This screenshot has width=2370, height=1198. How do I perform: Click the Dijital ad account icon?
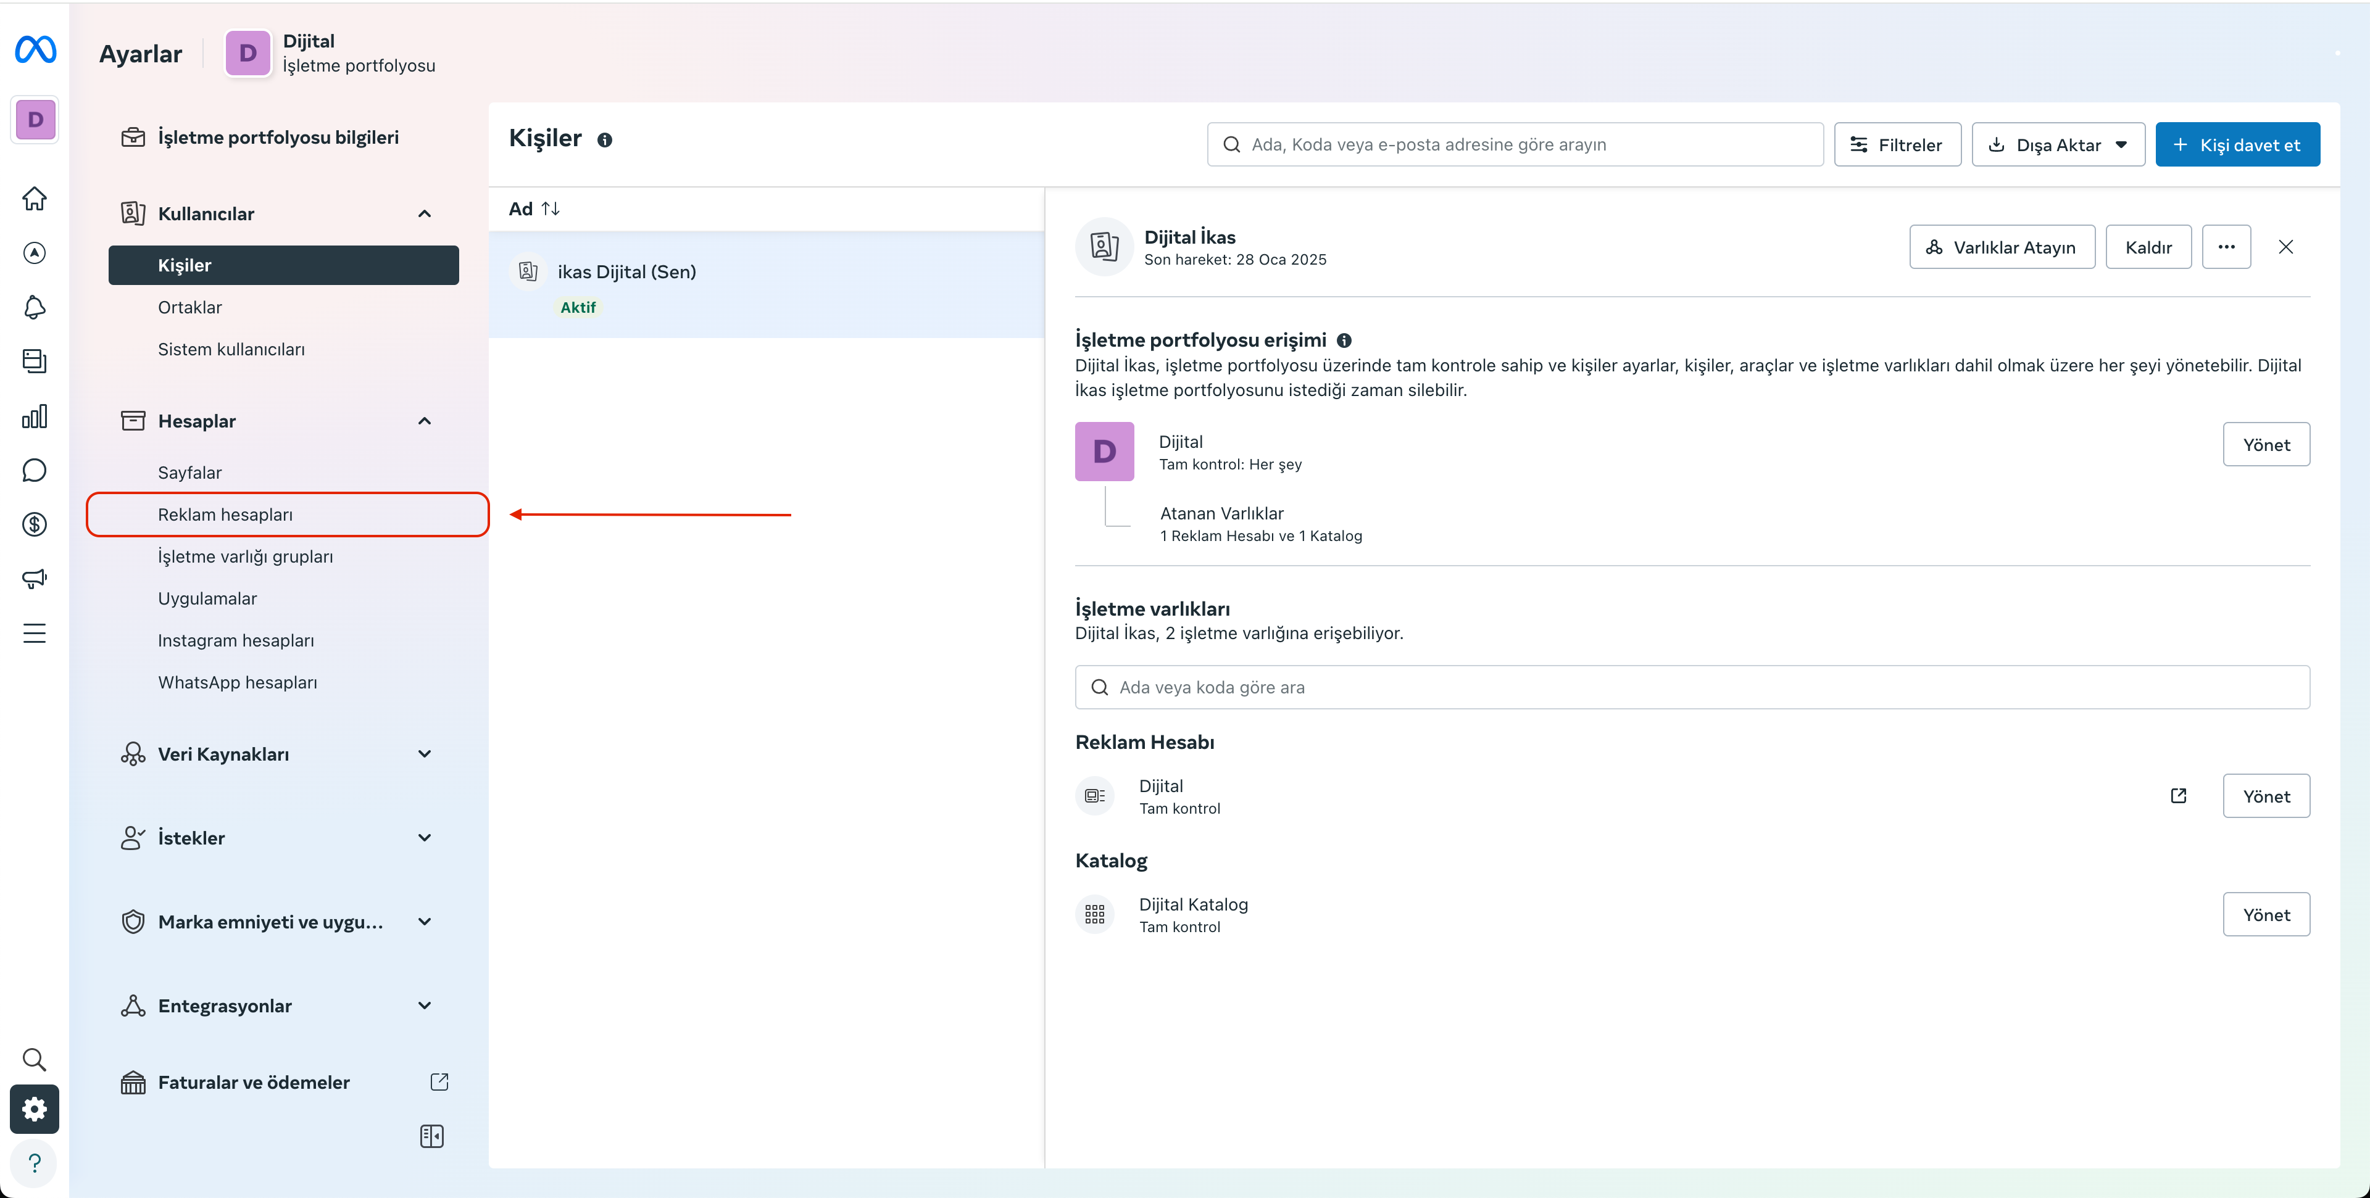pyautogui.click(x=1095, y=796)
